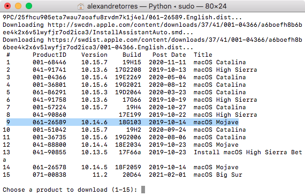
Task: Click build number 18F2059
Action: point(128,167)
